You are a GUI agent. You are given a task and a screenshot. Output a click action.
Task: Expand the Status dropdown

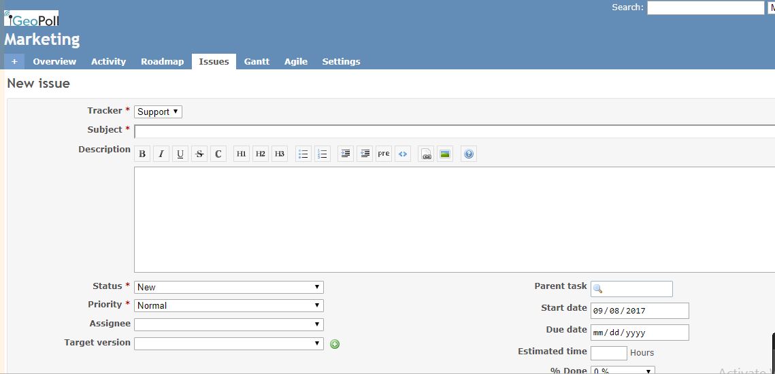click(229, 287)
